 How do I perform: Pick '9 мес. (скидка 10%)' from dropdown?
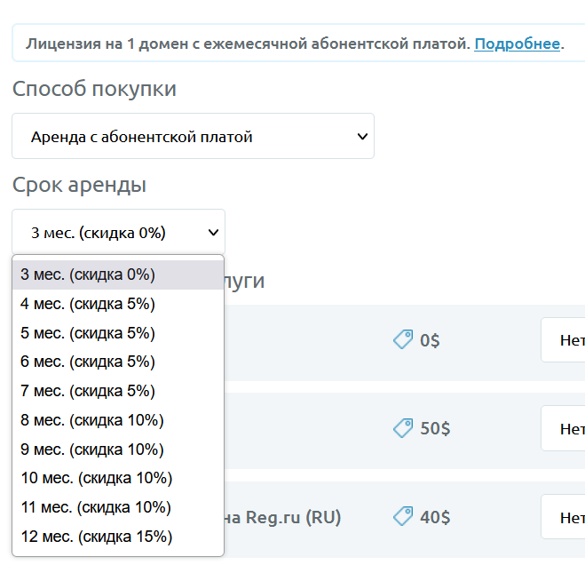[x=92, y=450]
